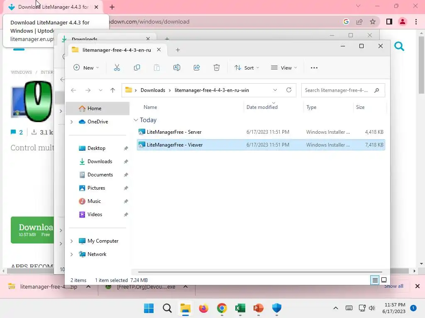
Task: Refresh the current folder view
Action: 289,90
